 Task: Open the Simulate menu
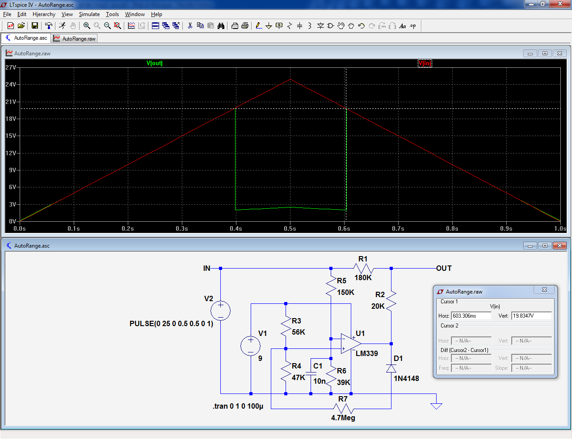(x=89, y=14)
